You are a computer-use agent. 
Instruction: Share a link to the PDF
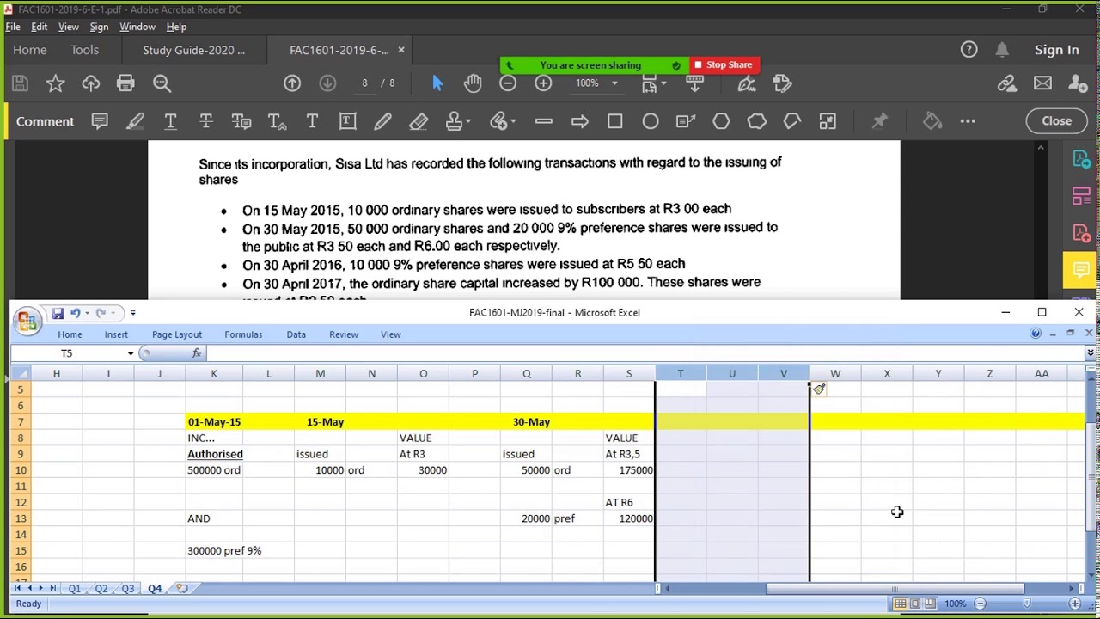tap(1006, 83)
